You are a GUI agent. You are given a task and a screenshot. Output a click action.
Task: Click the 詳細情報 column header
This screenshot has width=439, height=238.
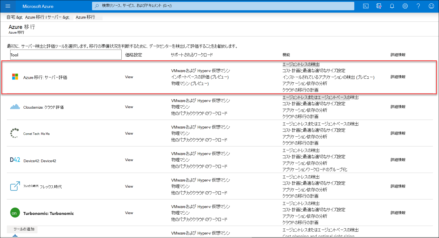[398, 55]
